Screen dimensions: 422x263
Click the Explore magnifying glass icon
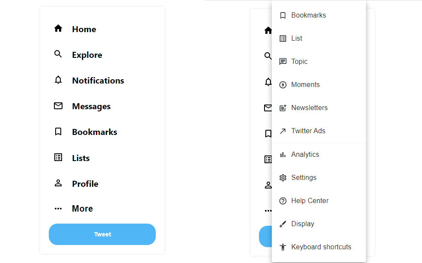(58, 54)
